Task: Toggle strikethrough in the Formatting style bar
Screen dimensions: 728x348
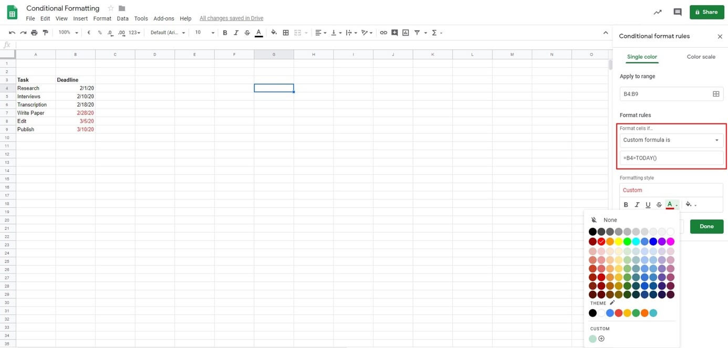Action: tap(659, 205)
